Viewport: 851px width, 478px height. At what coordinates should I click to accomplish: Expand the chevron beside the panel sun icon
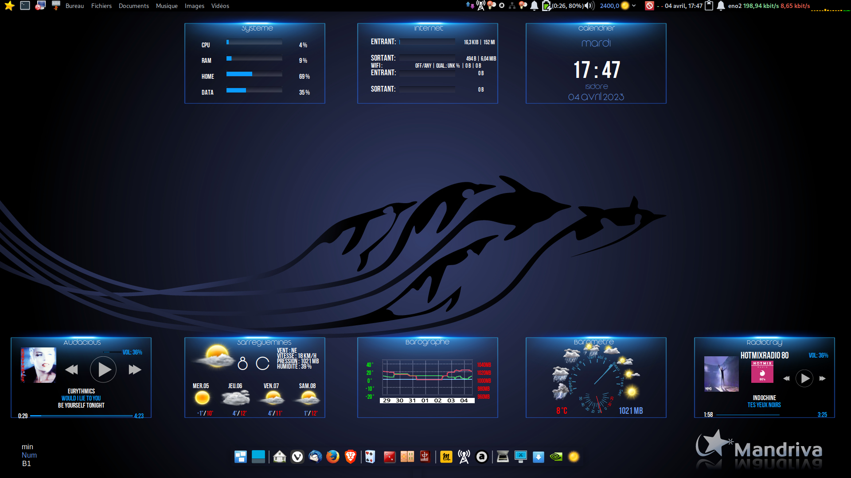634,6
